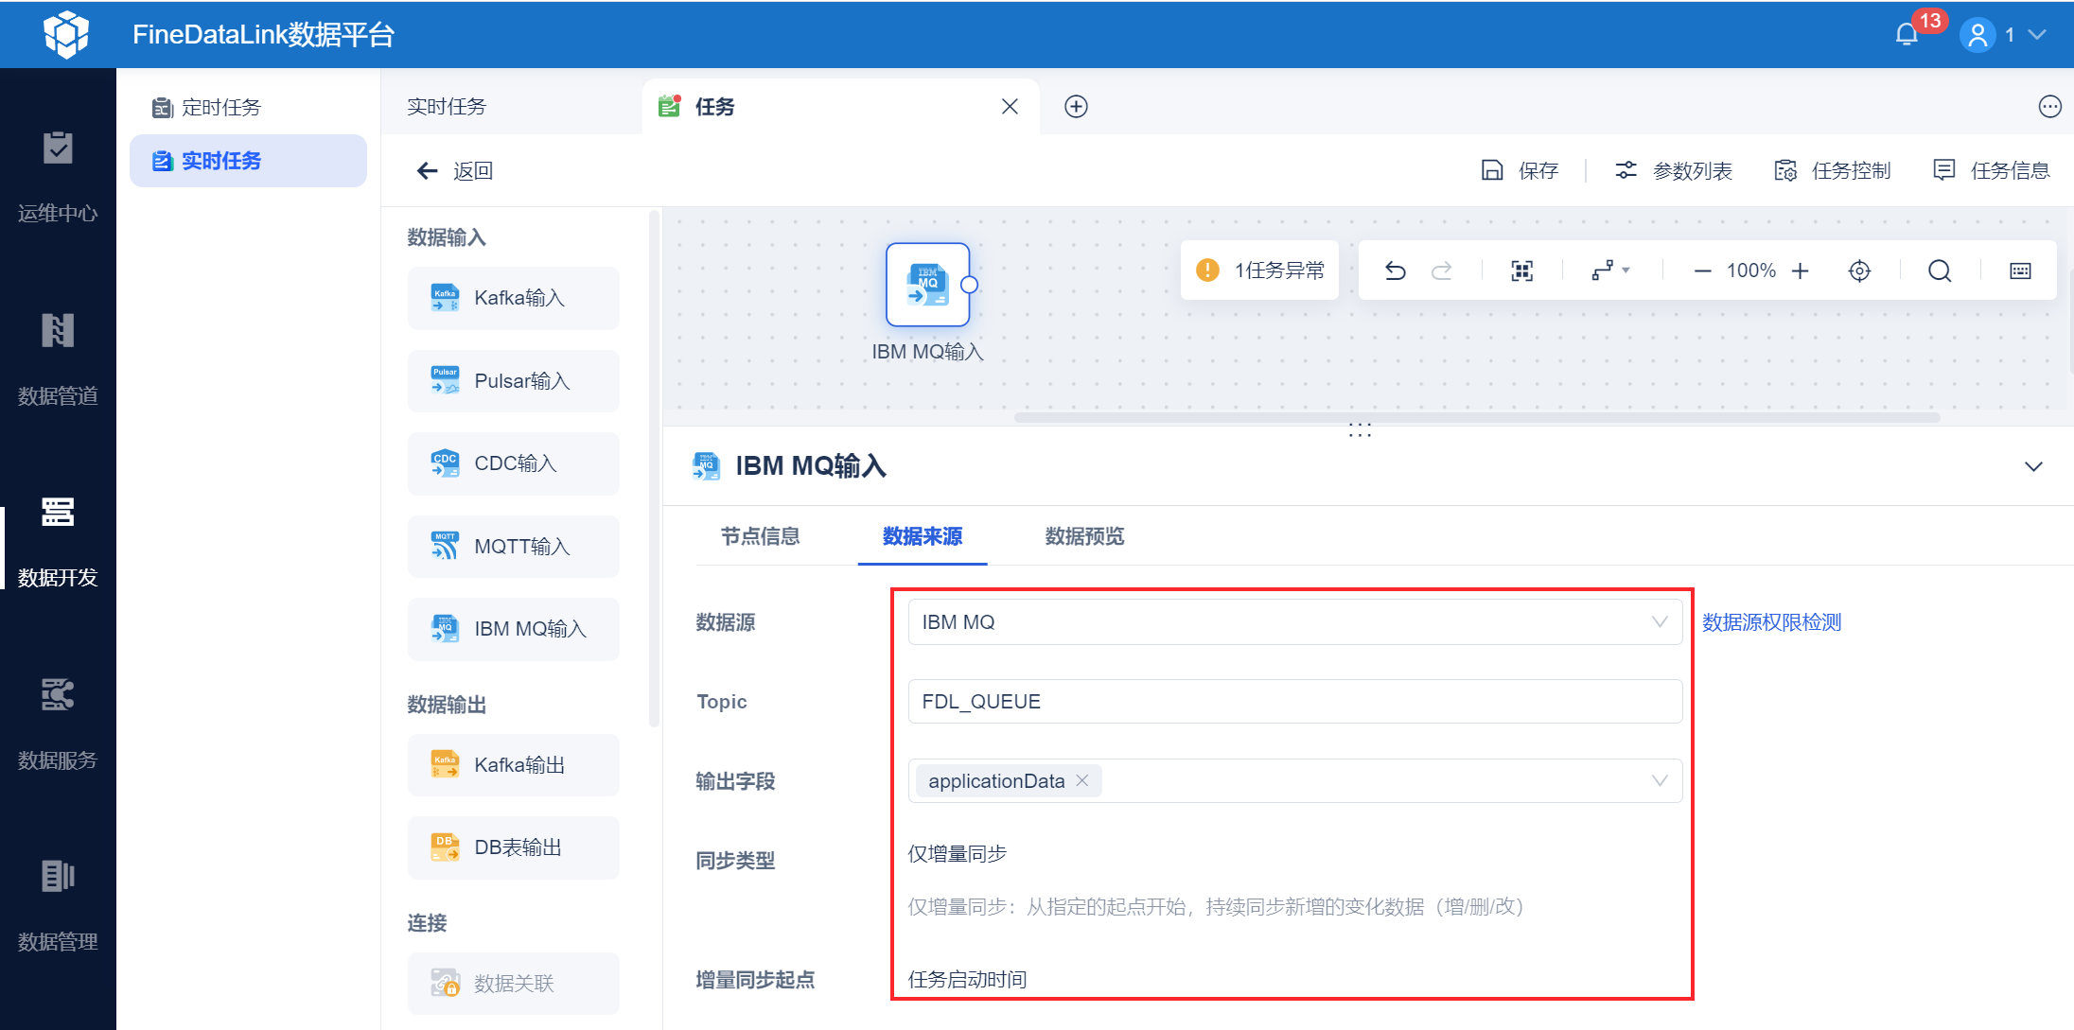Open the canvas search magnifier

tap(1940, 271)
